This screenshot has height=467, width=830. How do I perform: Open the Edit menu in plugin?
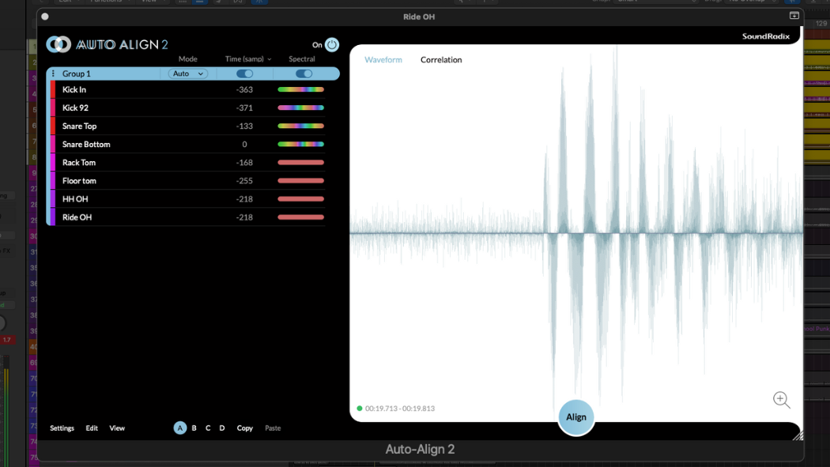92,427
